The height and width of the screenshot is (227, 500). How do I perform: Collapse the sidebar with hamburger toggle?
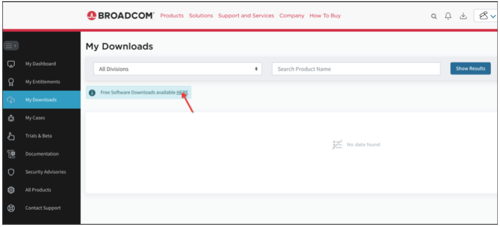point(11,46)
